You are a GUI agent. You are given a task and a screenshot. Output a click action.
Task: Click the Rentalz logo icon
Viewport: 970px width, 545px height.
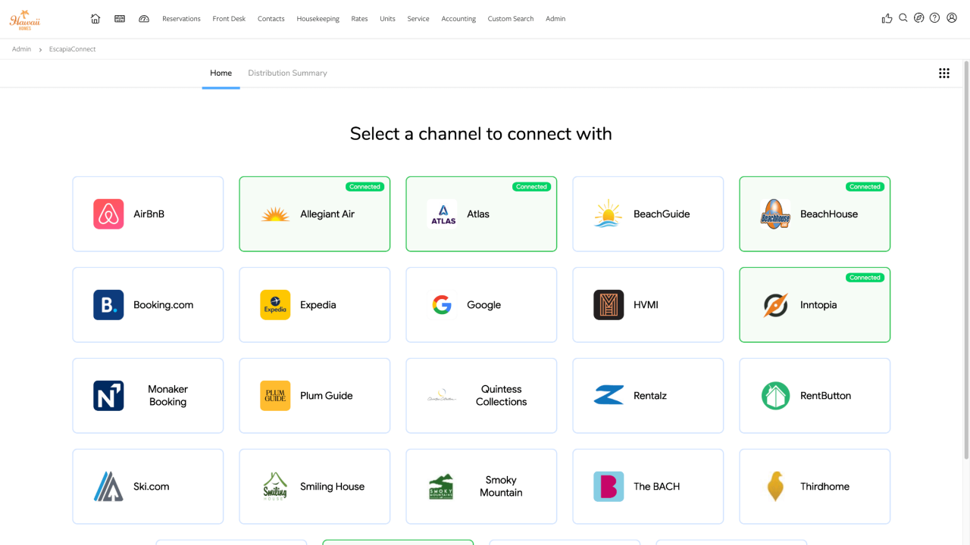pyautogui.click(x=609, y=396)
